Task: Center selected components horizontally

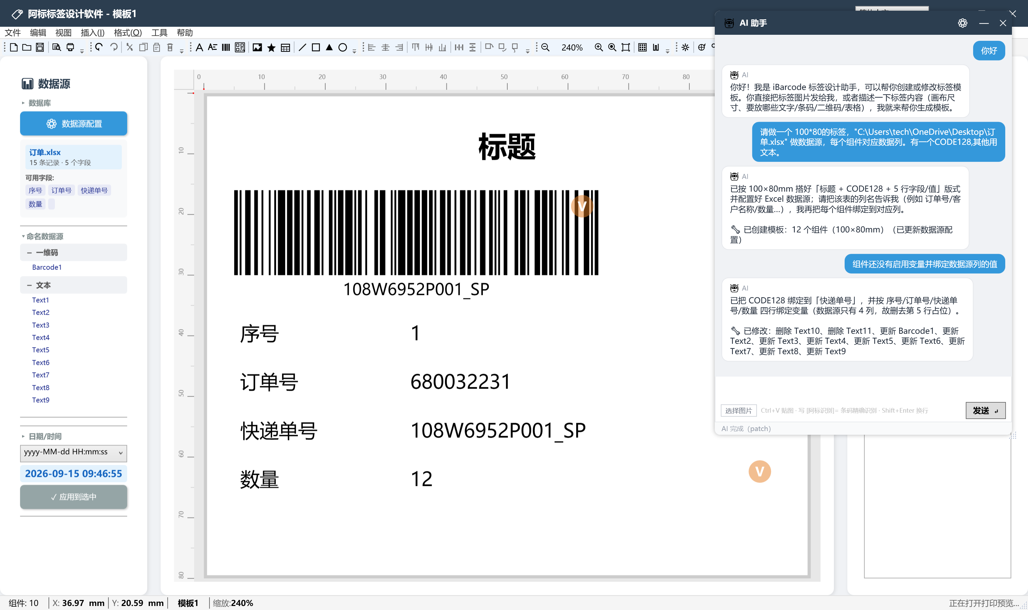Action: pyautogui.click(x=385, y=47)
